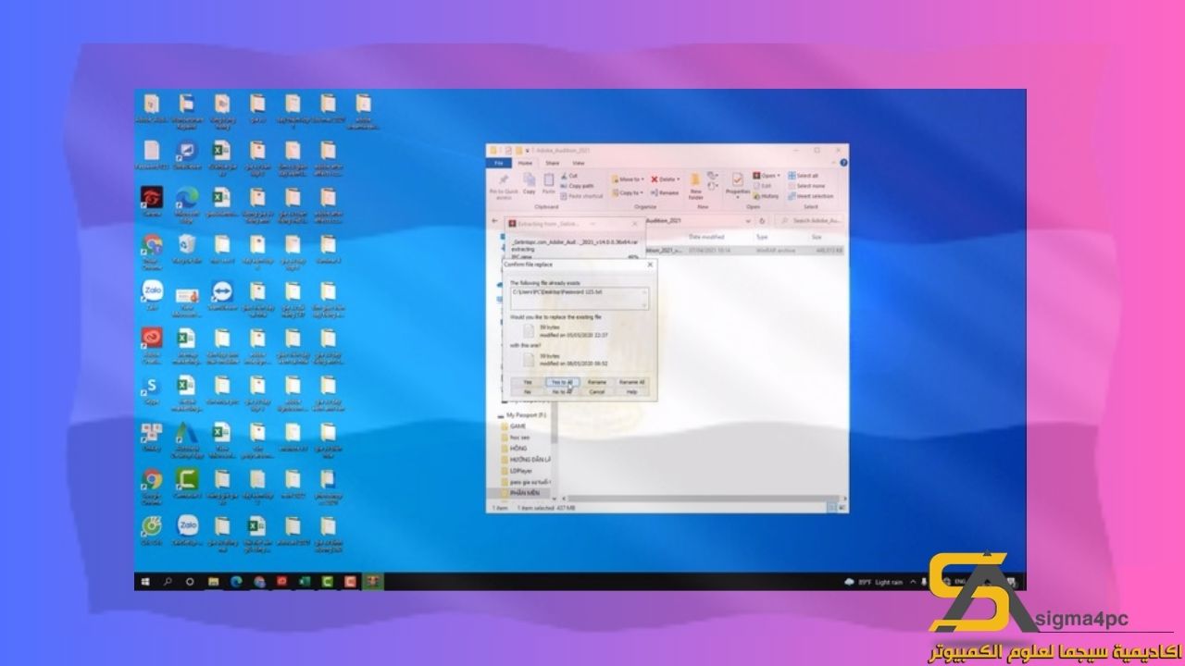Image resolution: width=1185 pixels, height=666 pixels.
Task: Click the Zalo icon beside TeamViewer
Action: coord(151,296)
